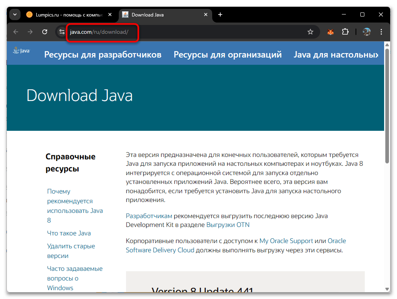This screenshot has height=299, width=397.
Task: Close the Download Java tab
Action: [x=206, y=14]
